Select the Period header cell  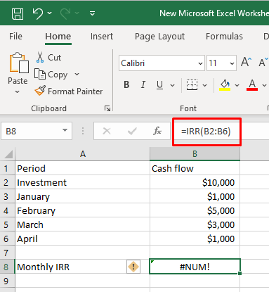pyautogui.click(x=82, y=168)
